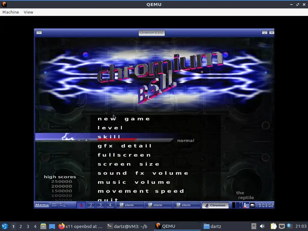This screenshot has height=231, width=308.
Task: Open the host volume speaker icon
Action: click(262, 226)
